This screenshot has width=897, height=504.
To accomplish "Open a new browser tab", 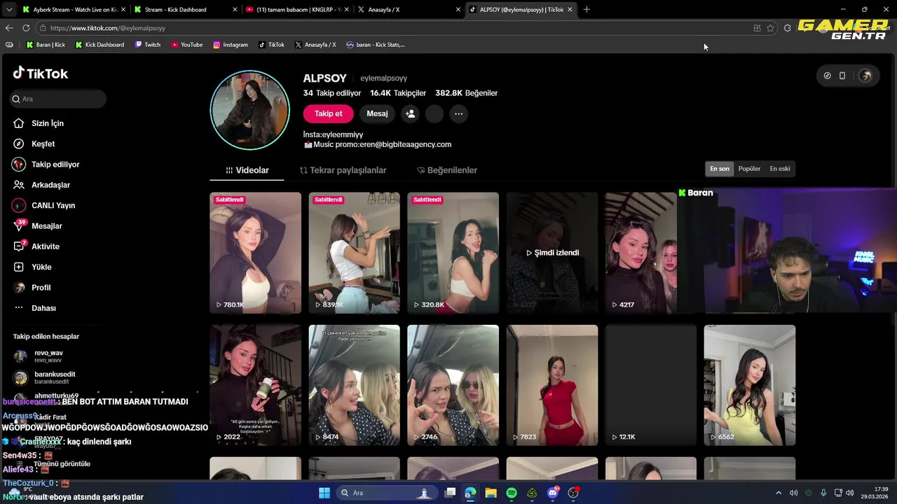I will click(x=587, y=10).
